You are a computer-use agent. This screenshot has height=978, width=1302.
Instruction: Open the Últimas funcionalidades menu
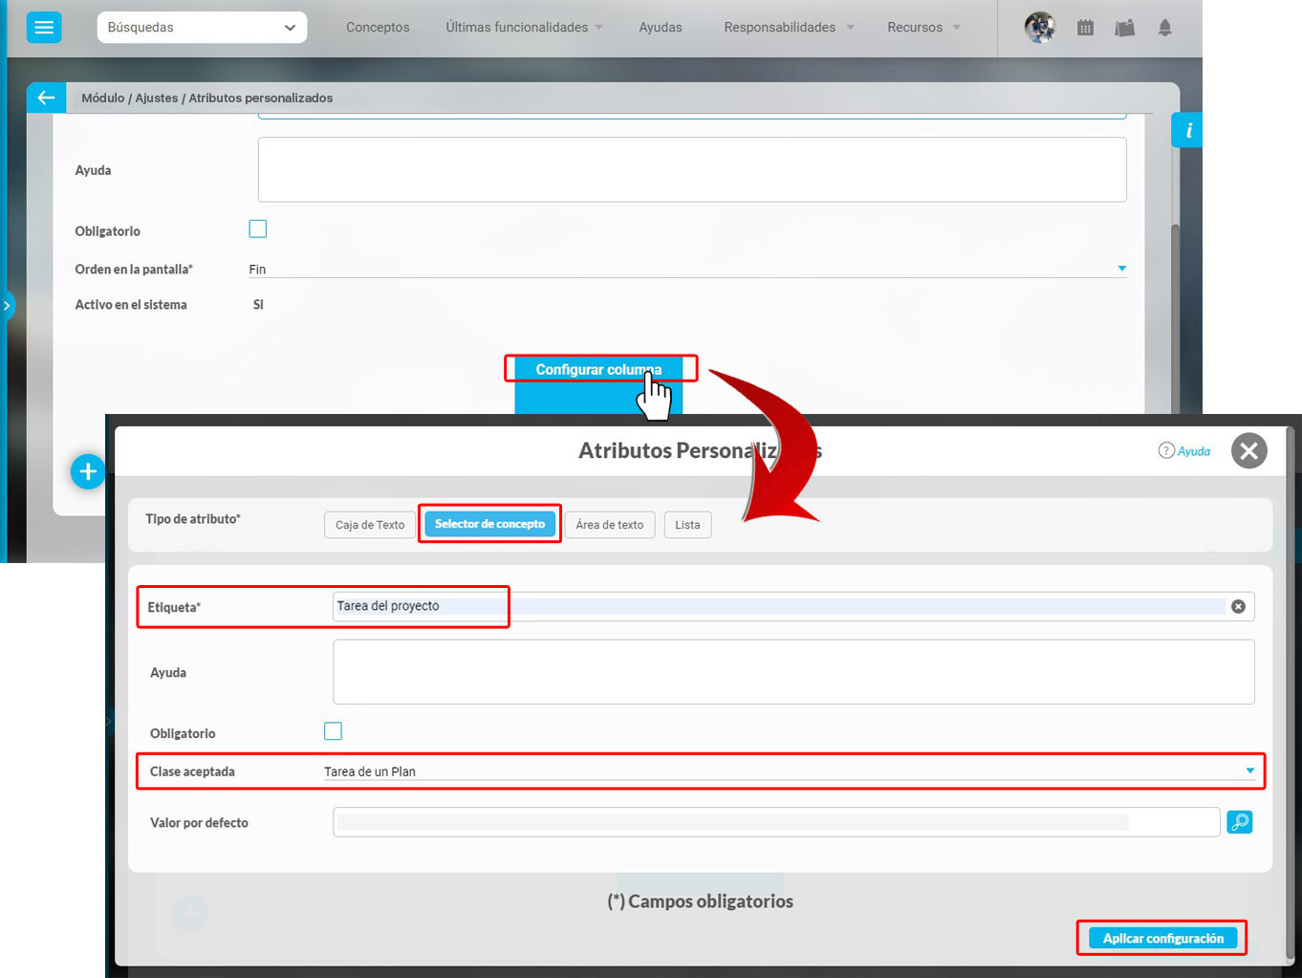523,28
